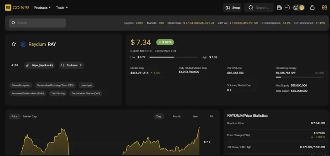Click the #161 rank label

click(15, 65)
